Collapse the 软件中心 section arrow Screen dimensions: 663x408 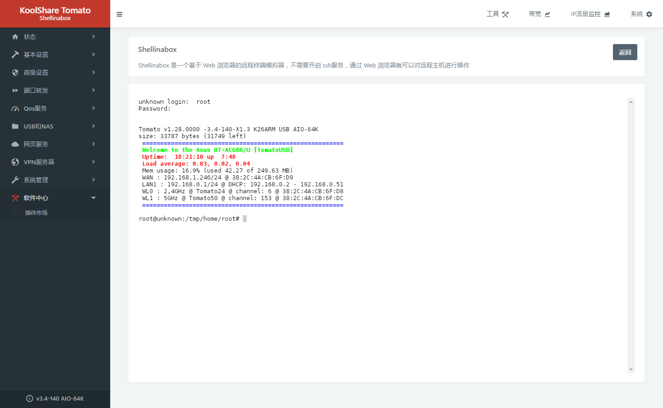(94, 198)
